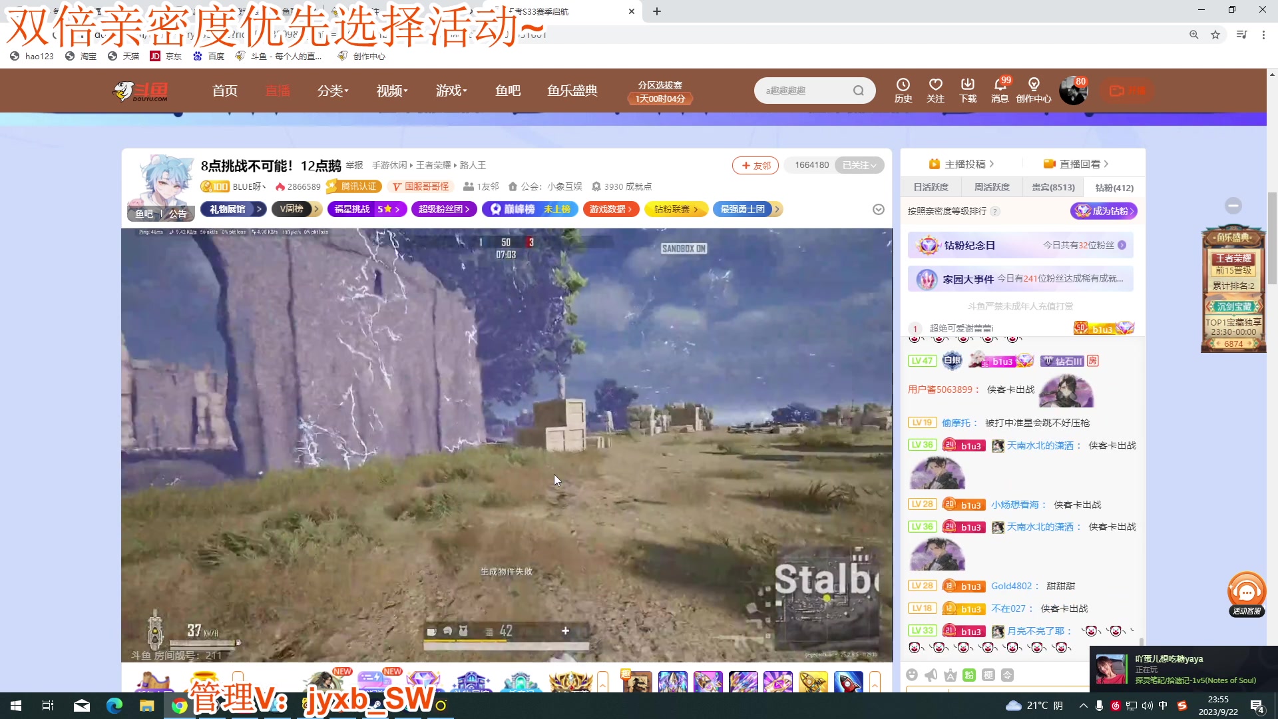Open a new Chrome tab with the plus button
Viewport: 1278px width, 719px height.
[x=657, y=11]
